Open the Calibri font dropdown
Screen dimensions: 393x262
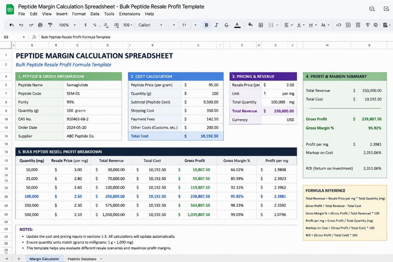click(x=150, y=25)
